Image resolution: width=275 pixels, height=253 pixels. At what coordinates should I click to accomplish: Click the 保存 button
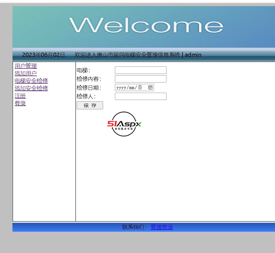coord(90,105)
